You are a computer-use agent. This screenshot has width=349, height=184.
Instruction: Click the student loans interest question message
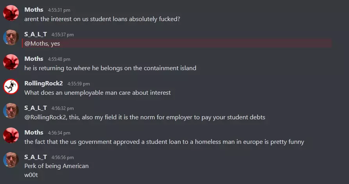102,19
